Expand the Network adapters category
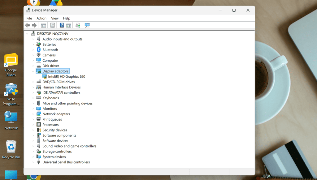 [33, 114]
